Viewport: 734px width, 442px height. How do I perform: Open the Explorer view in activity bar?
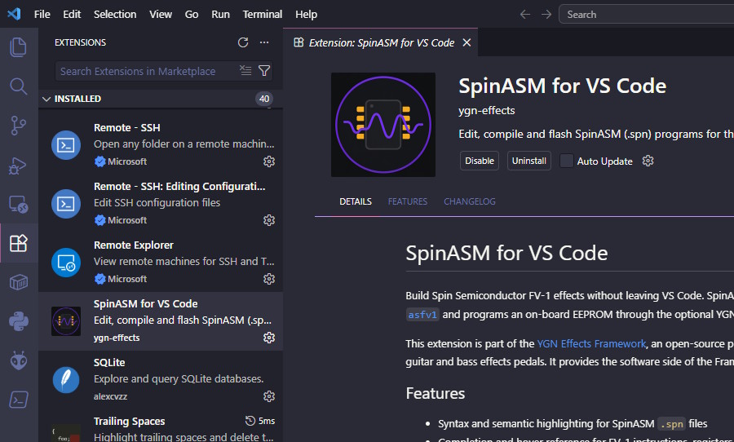click(x=18, y=47)
